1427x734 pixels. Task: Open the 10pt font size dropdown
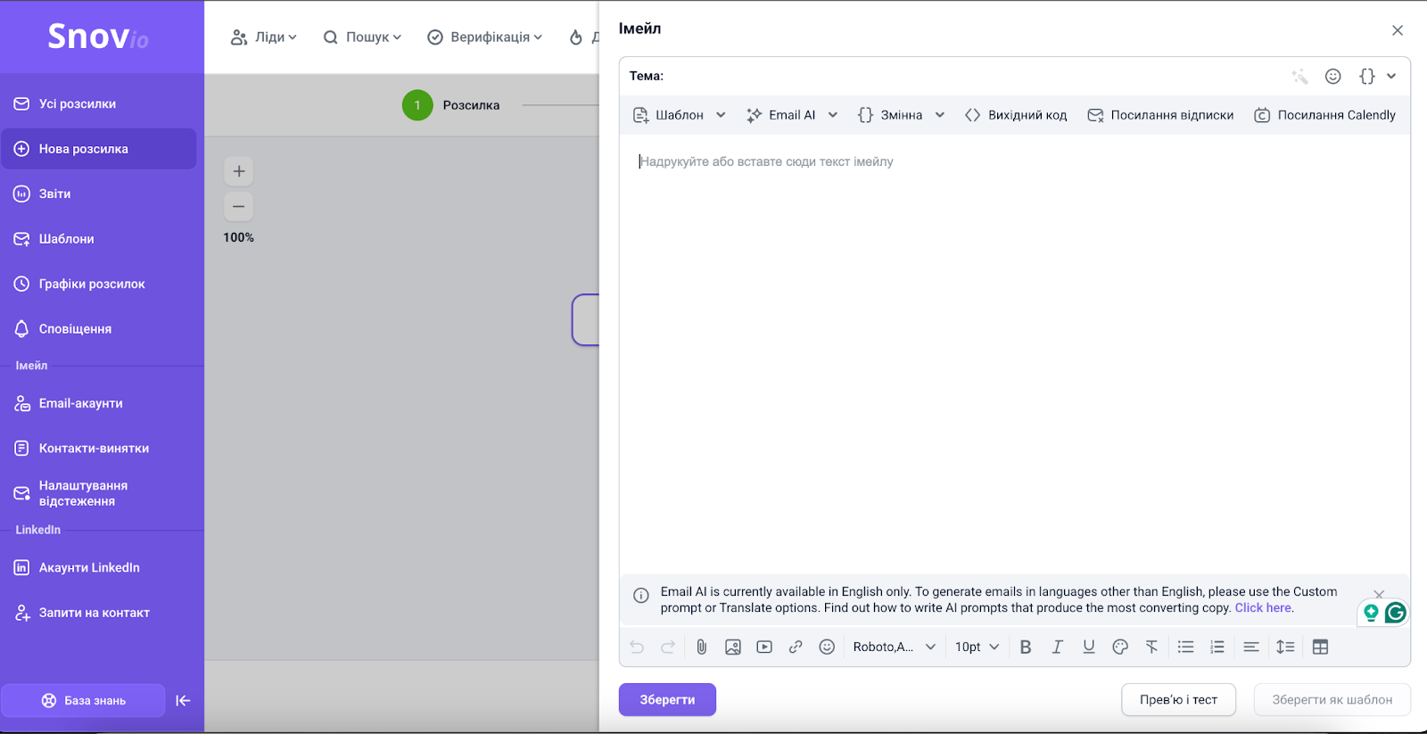point(977,647)
